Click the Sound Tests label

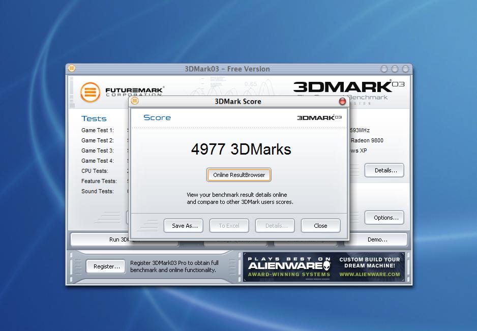click(97, 191)
